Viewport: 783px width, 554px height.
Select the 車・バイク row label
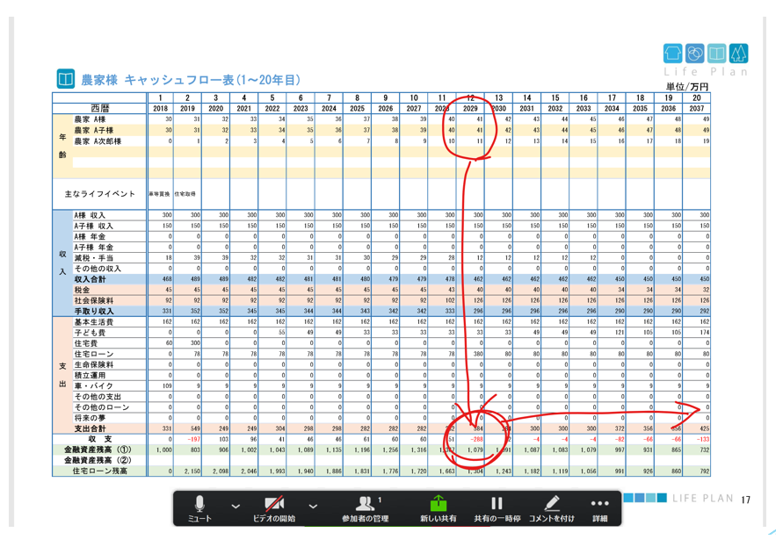tap(93, 385)
